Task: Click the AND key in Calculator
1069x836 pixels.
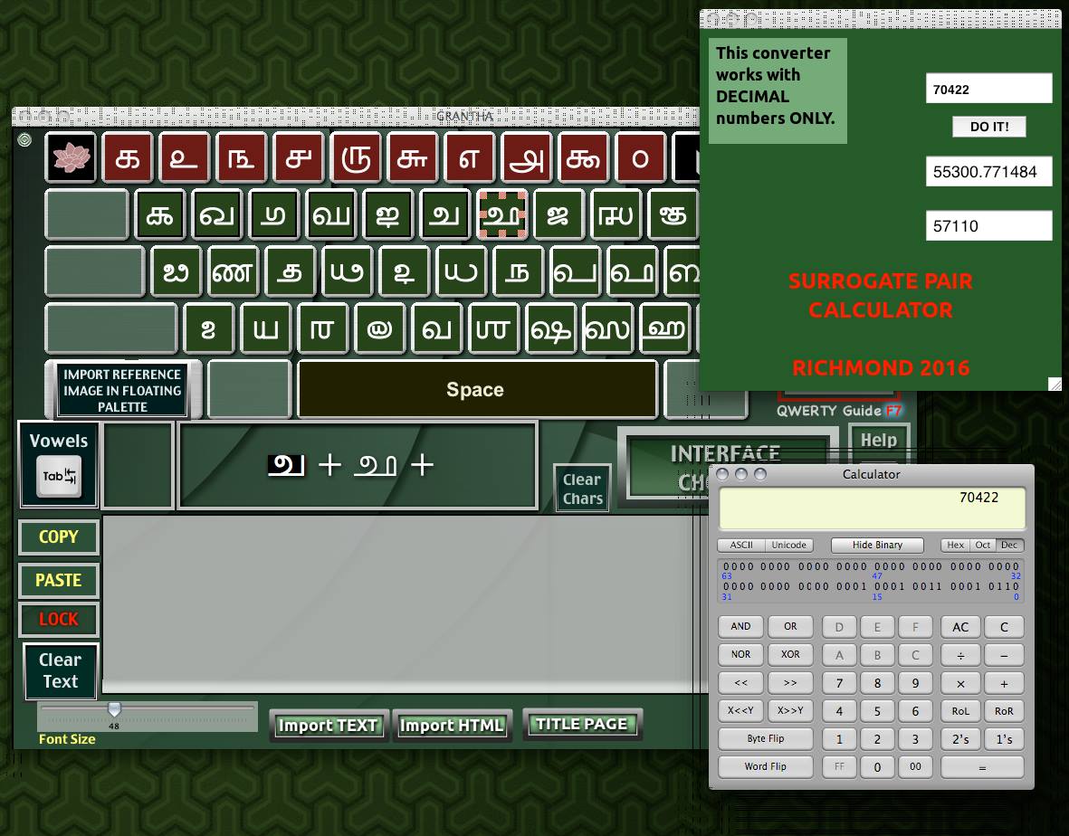Action: pyautogui.click(x=740, y=626)
